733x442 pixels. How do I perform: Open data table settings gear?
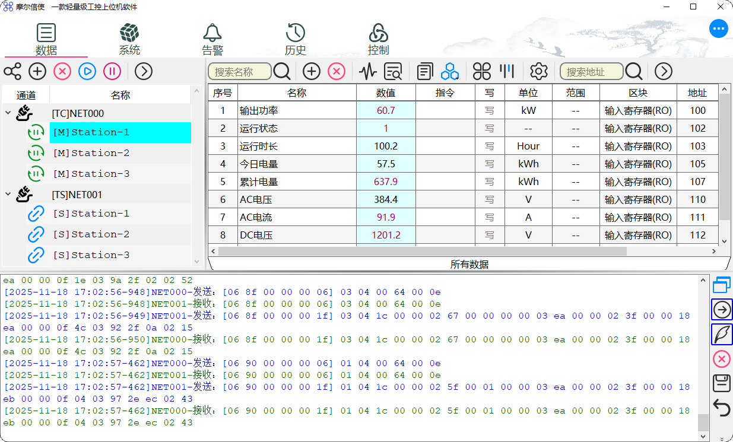538,72
